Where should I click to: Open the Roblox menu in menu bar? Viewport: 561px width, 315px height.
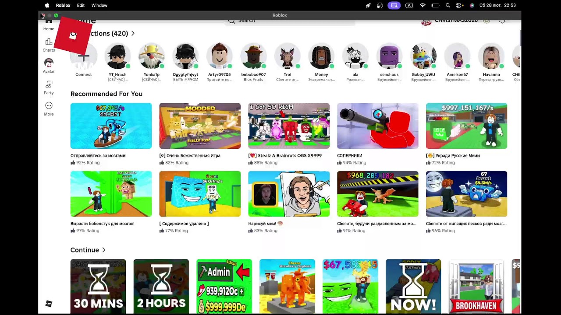(x=63, y=5)
